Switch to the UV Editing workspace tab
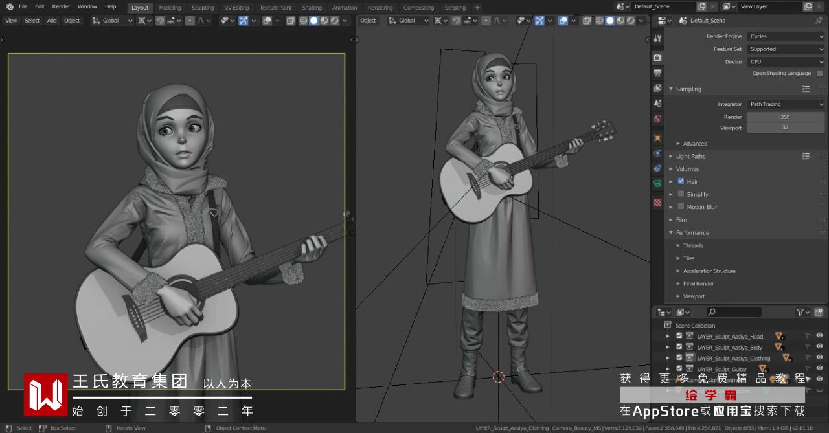The image size is (829, 433). point(236,8)
